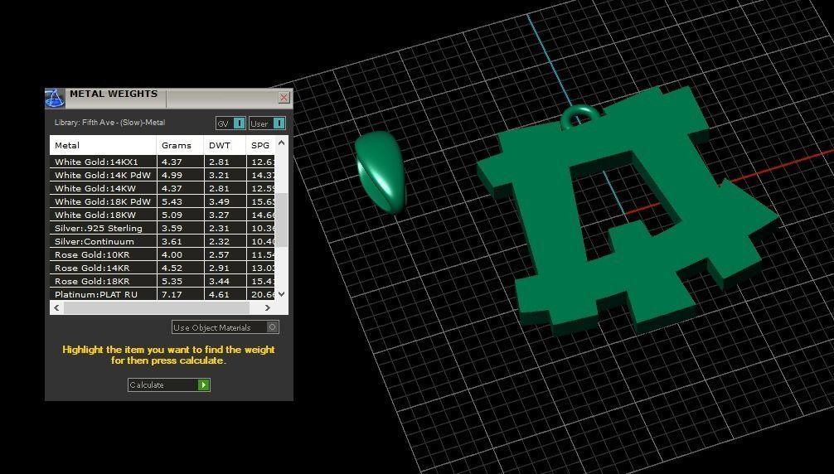Click the Calculate button

coord(169,385)
